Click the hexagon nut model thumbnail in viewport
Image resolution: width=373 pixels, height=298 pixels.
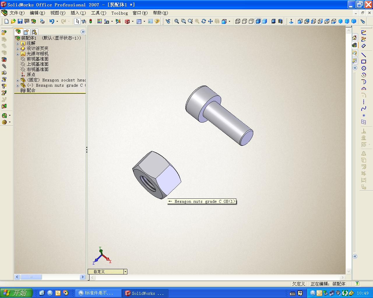(x=156, y=175)
